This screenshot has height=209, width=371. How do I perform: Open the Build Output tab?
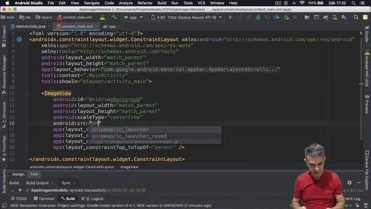(x=37, y=183)
